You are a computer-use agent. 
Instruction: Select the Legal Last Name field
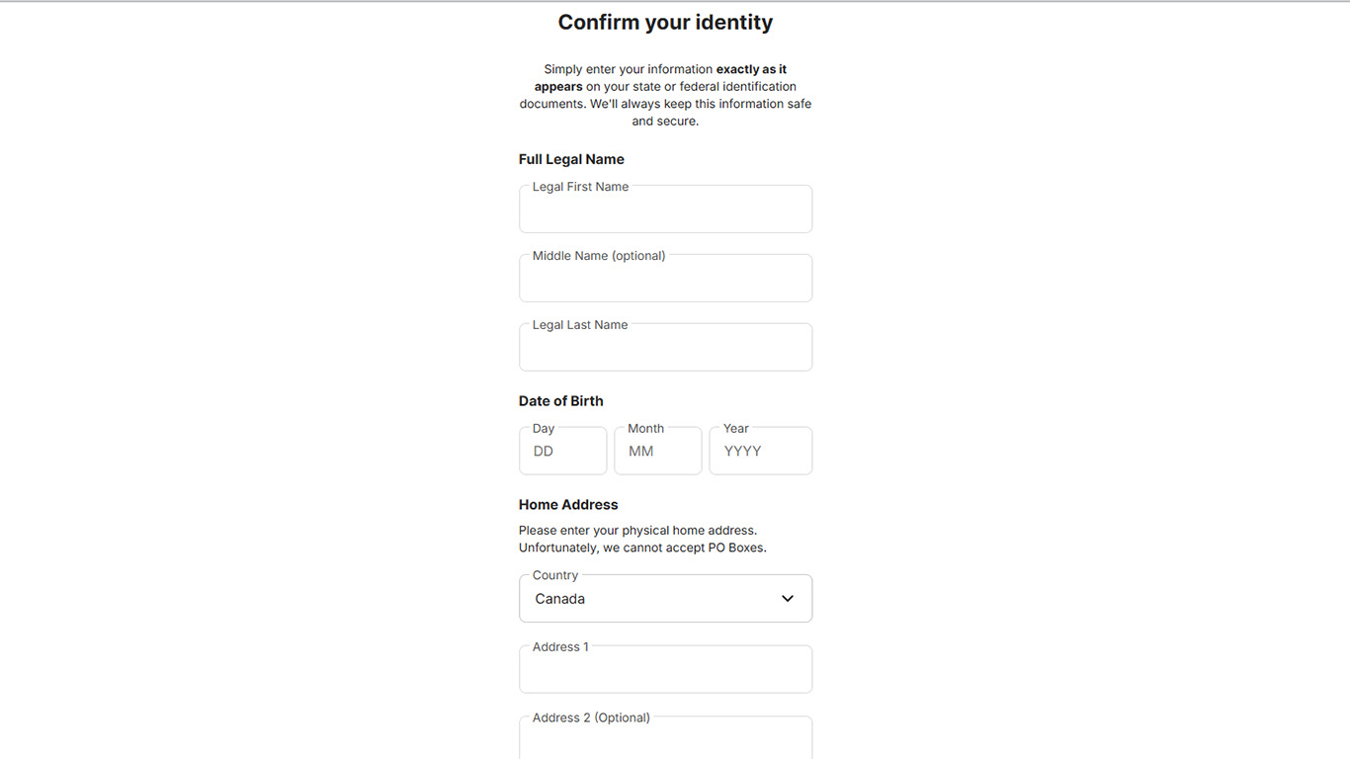(x=665, y=350)
